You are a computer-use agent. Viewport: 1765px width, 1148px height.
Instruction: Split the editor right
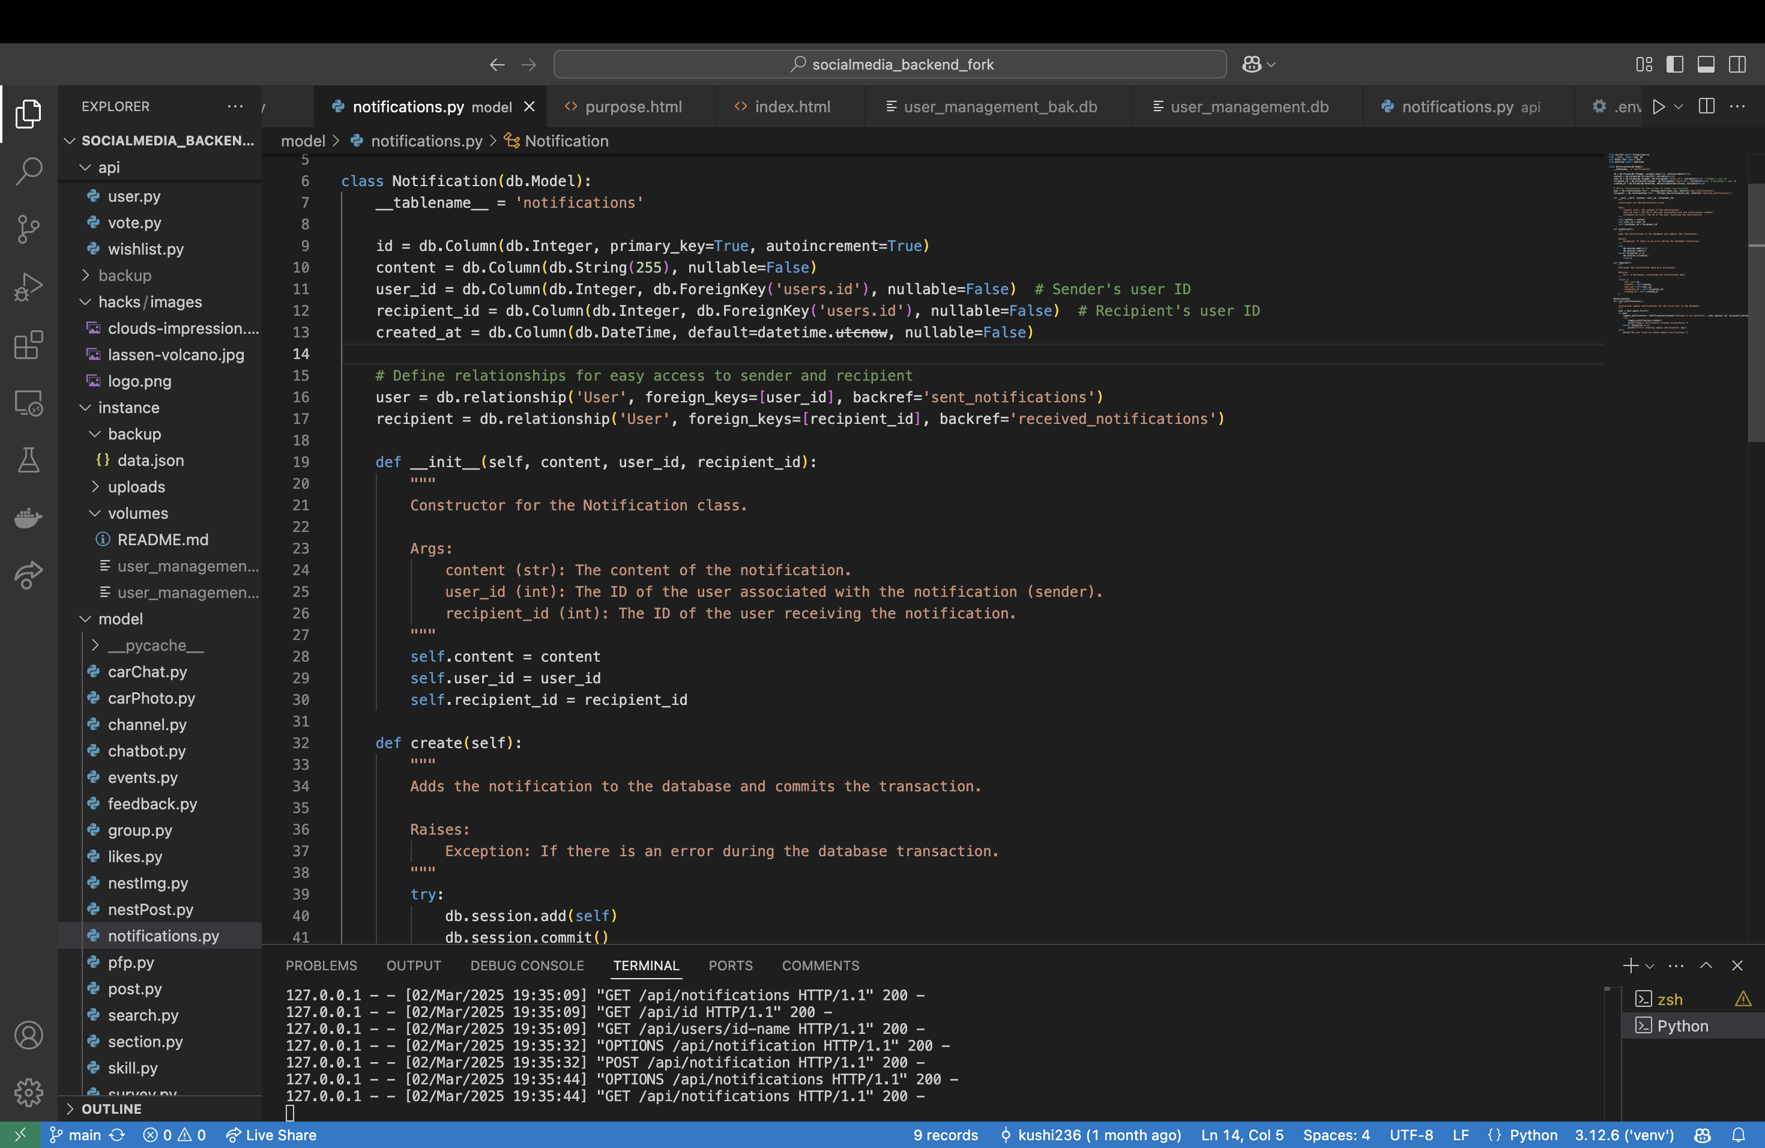pyautogui.click(x=1706, y=107)
